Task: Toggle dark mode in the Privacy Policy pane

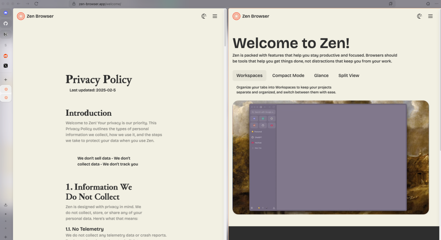Action: click(204, 16)
